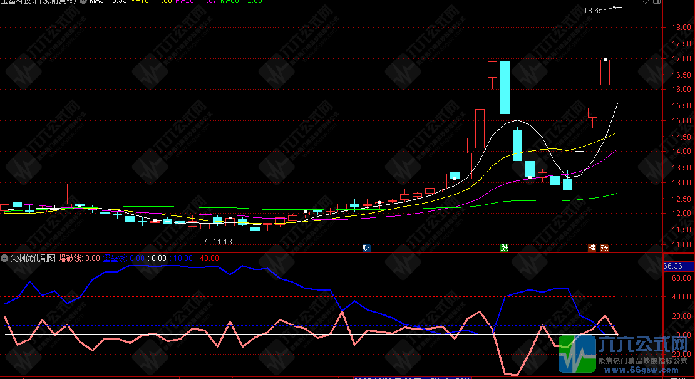Click the 20.00 indicator axis label
Viewport: 695px width, 379px height.
681,316
